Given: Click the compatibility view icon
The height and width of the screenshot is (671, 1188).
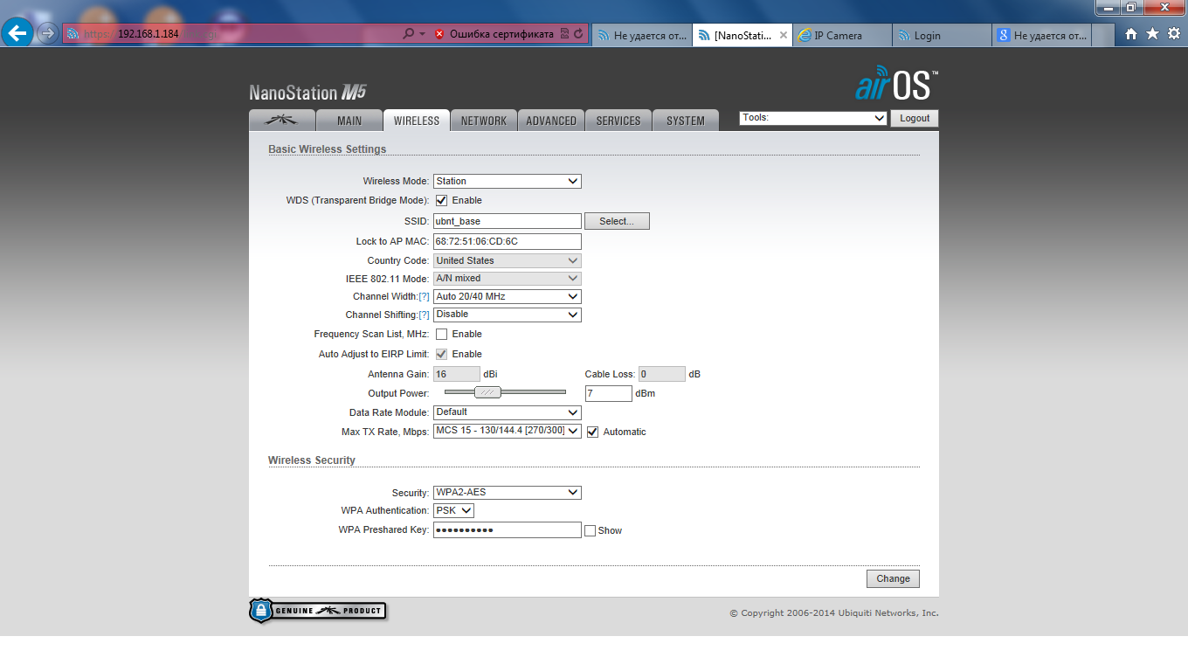Looking at the screenshot, I should pos(564,34).
